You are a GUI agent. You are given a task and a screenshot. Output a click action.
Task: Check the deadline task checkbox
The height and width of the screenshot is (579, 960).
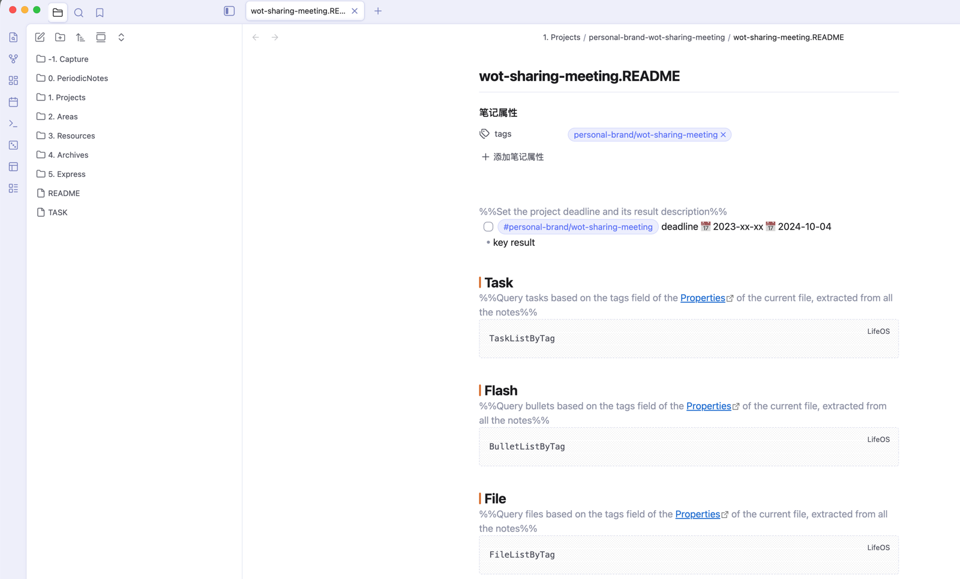(x=488, y=227)
